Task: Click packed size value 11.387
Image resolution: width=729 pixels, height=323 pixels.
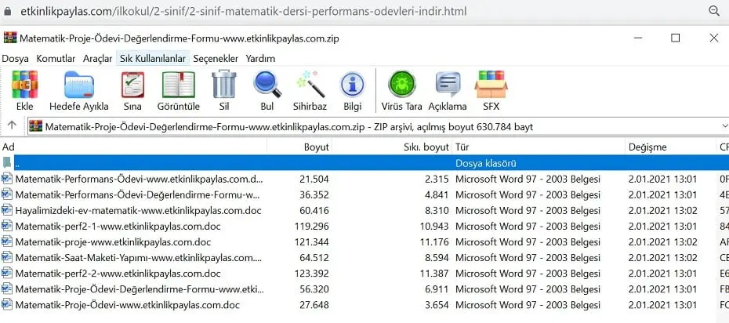Action: [x=433, y=274]
